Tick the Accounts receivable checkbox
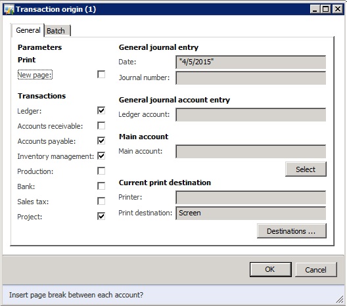The image size is (347, 306). 101,125
